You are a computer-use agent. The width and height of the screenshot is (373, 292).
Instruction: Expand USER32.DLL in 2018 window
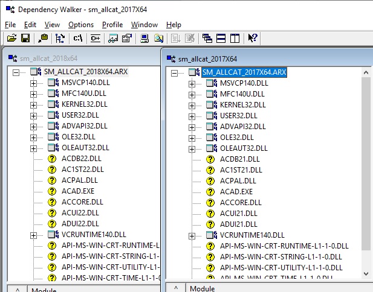coord(33,116)
